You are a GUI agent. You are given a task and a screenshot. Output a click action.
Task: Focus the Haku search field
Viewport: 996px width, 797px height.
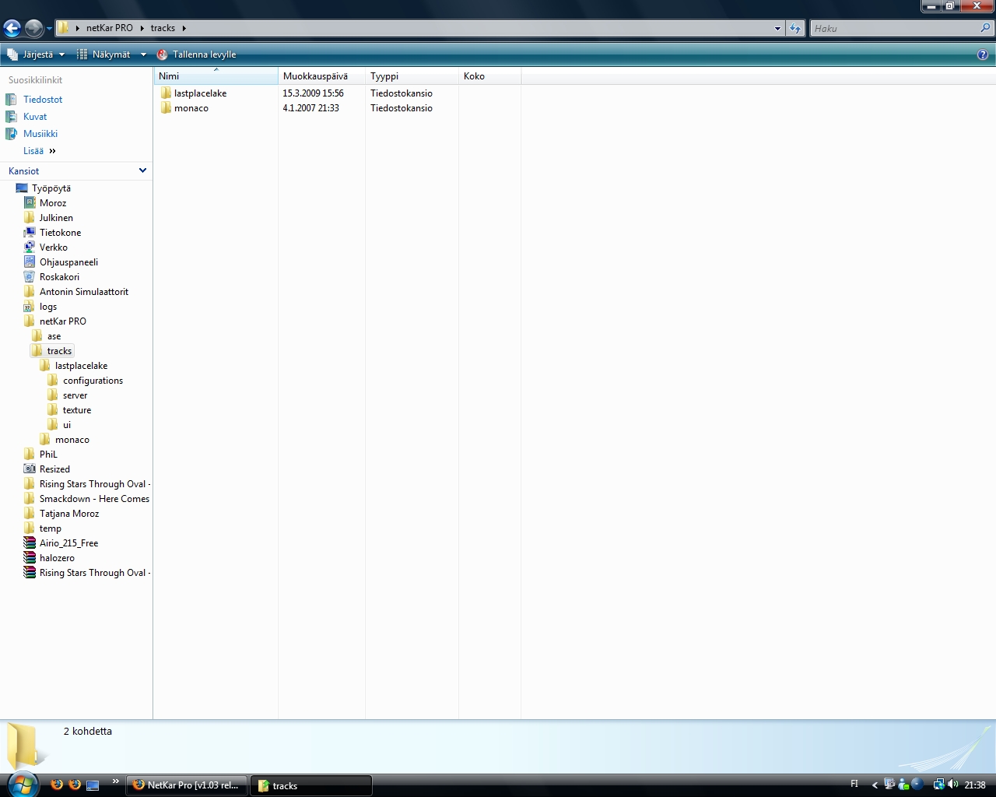pyautogui.click(x=895, y=29)
